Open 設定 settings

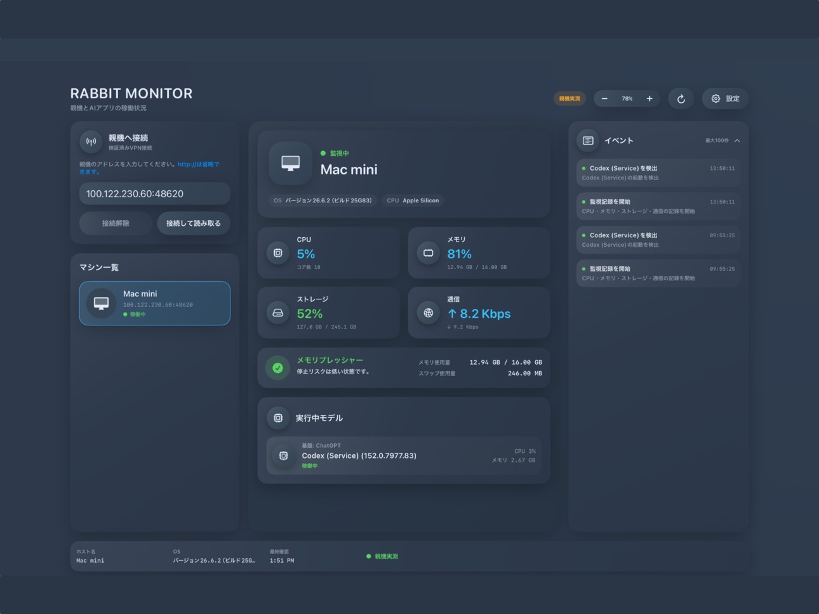[x=725, y=99]
